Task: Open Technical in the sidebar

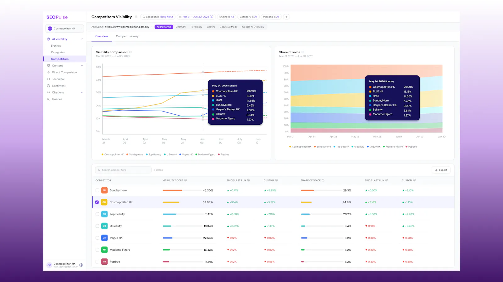Action: 58,79
